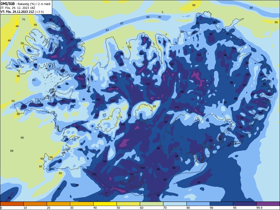Click the legend tick label '10'
280x210 pixels.
pos(25,208)
